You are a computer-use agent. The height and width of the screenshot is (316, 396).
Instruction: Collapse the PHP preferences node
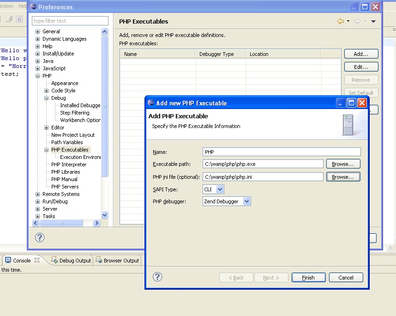coord(38,76)
